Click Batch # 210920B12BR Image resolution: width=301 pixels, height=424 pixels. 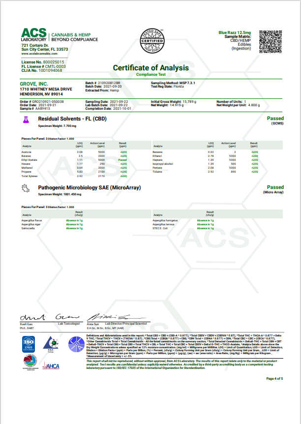[x=103, y=83]
